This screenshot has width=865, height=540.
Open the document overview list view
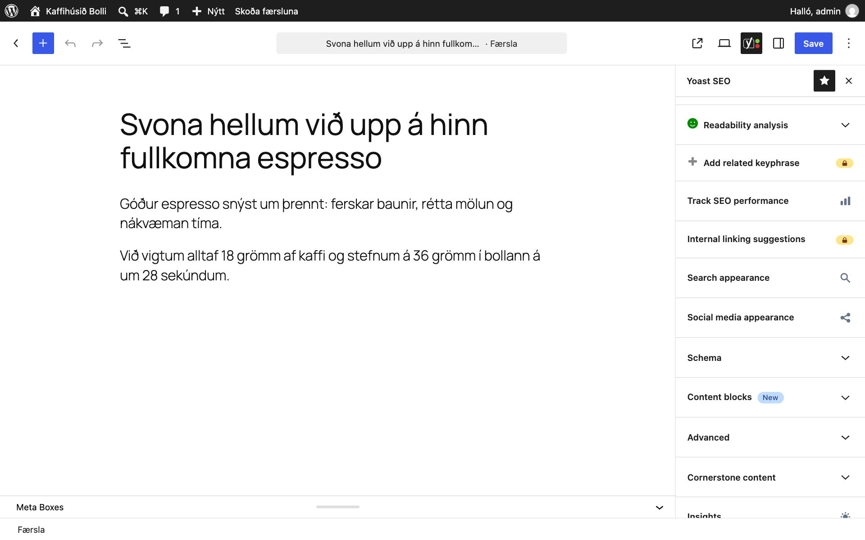pos(124,43)
